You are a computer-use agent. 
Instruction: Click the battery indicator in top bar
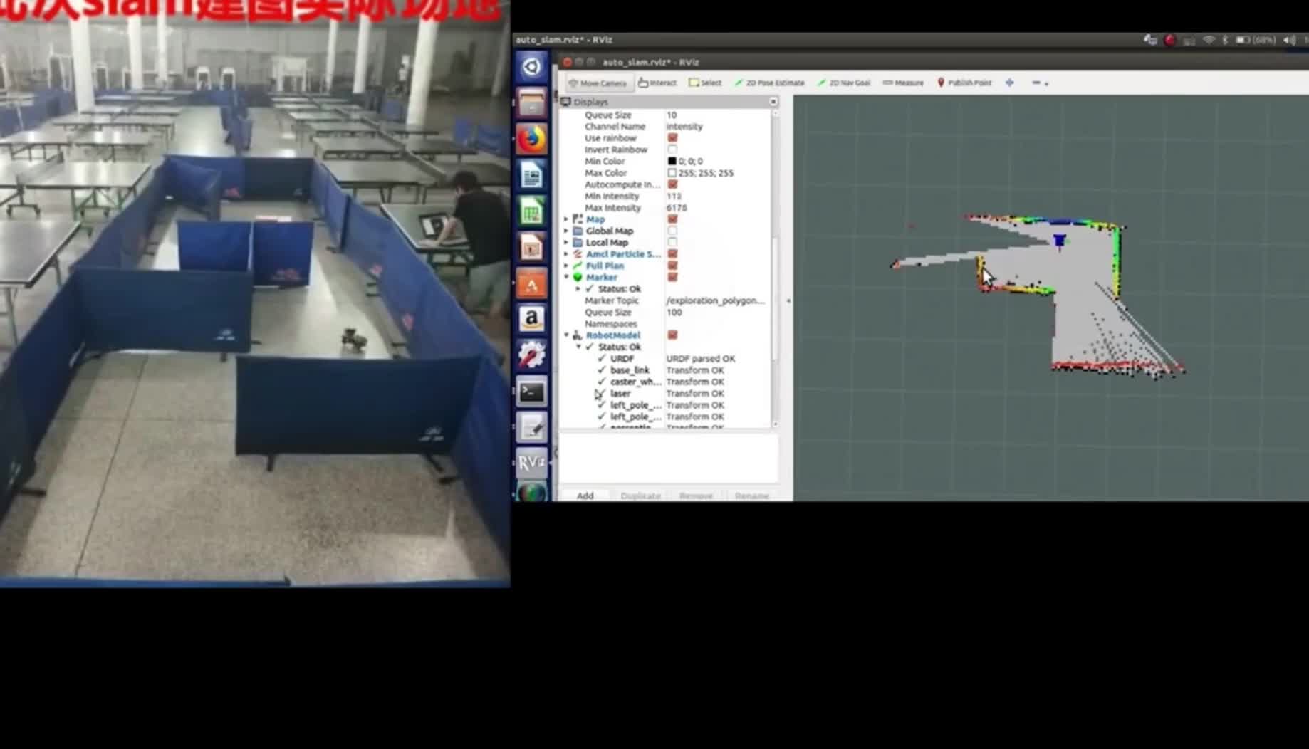tap(1256, 41)
